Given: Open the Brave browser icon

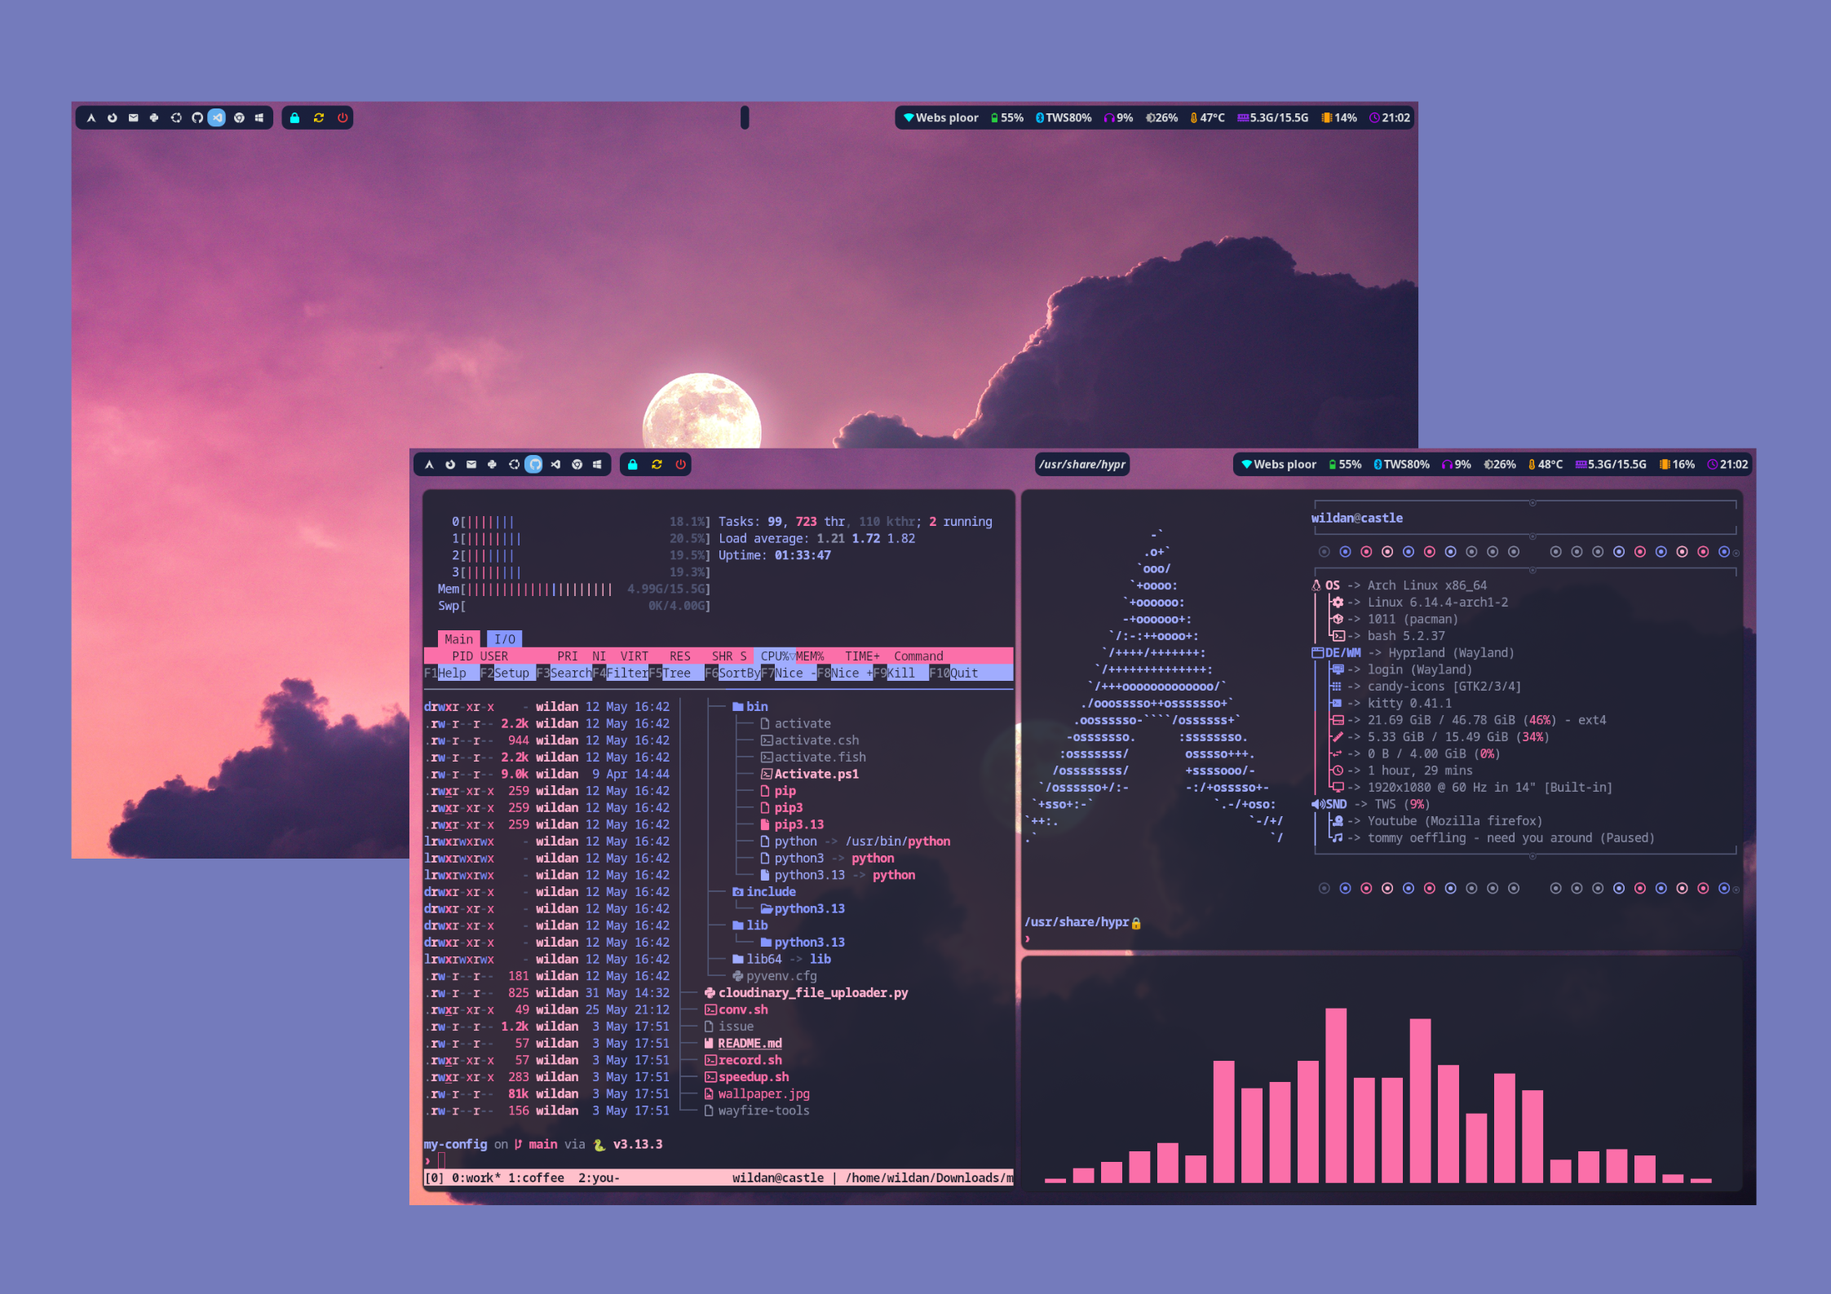Looking at the screenshot, I should pyautogui.click(x=577, y=464).
